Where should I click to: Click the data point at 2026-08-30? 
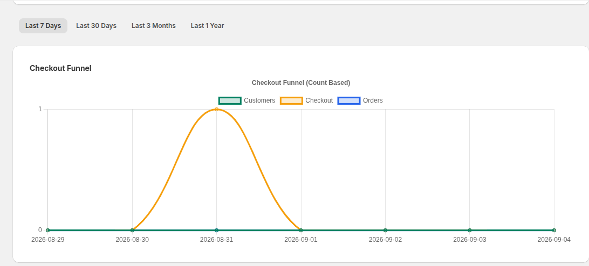pos(132,231)
